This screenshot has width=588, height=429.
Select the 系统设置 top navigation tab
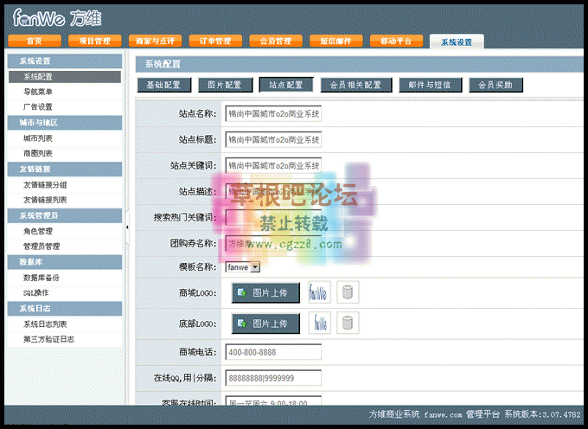457,42
